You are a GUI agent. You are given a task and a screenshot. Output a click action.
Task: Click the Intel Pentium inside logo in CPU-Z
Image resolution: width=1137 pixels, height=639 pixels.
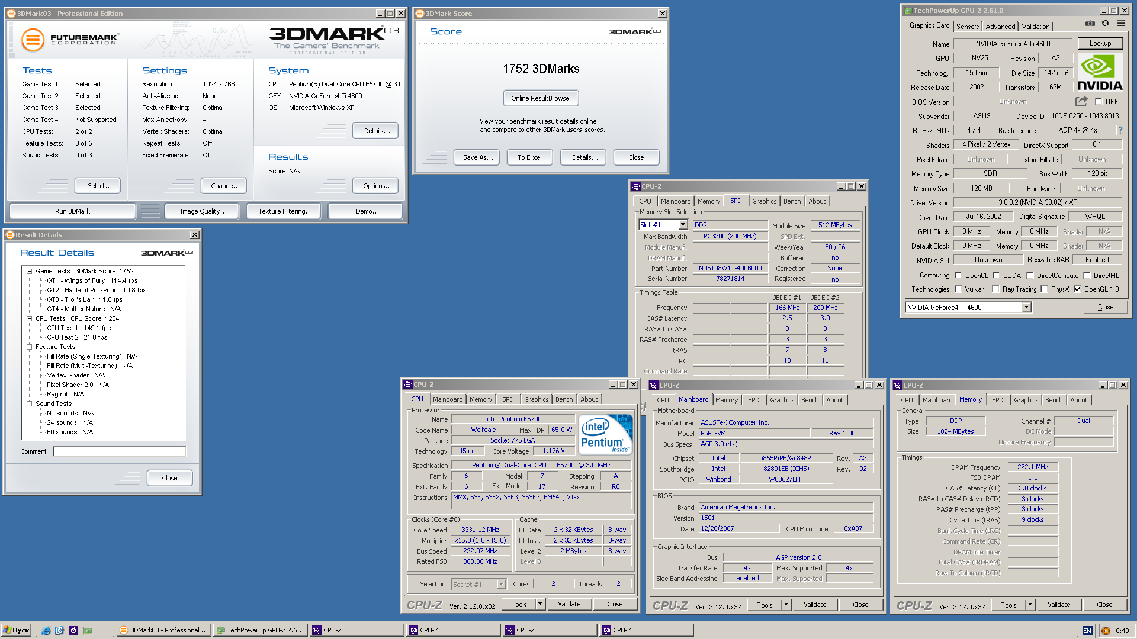(605, 434)
